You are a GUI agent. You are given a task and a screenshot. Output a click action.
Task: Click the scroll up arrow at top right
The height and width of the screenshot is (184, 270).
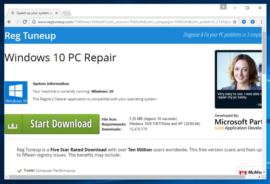(264, 29)
